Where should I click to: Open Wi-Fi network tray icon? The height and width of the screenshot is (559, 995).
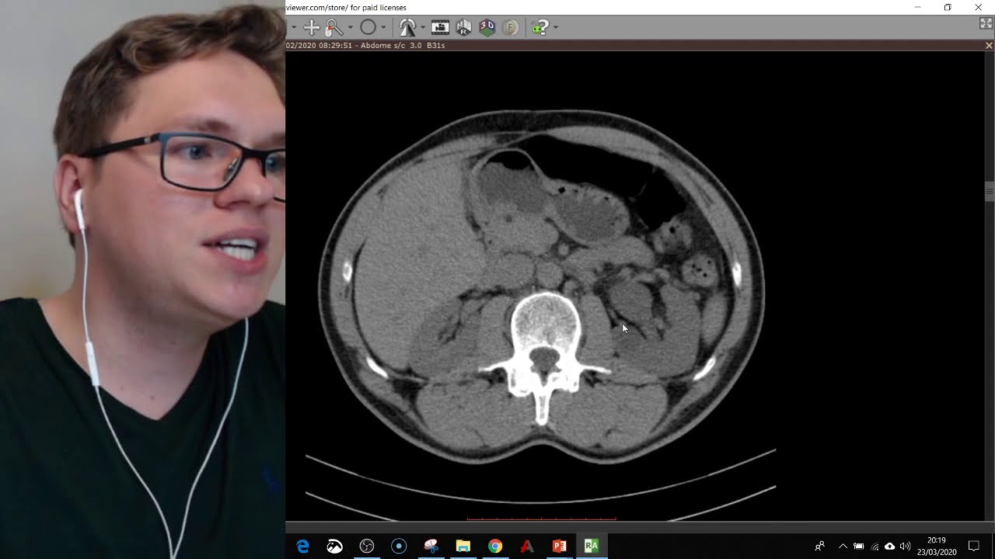point(875,547)
